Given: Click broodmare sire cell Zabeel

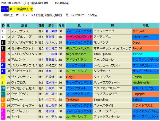Looking at the screenshot, I should [x=146, y=100].
